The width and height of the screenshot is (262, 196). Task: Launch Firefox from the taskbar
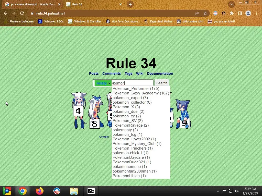coord(40,191)
